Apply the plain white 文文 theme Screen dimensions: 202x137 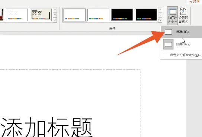[x=17, y=15]
